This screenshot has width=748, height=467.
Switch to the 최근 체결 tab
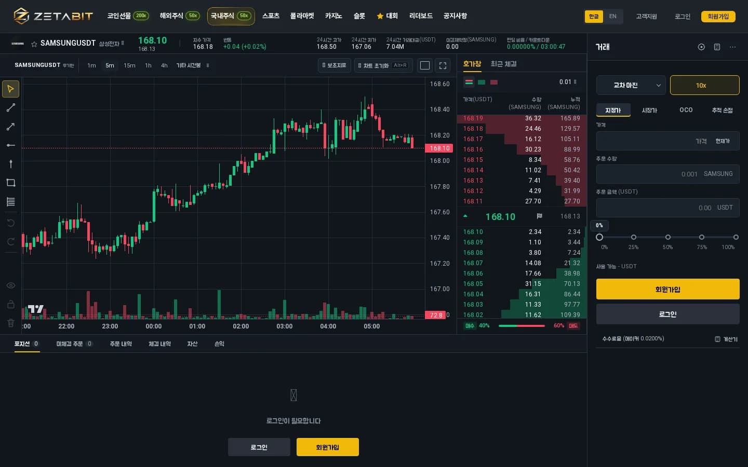pyautogui.click(x=504, y=64)
